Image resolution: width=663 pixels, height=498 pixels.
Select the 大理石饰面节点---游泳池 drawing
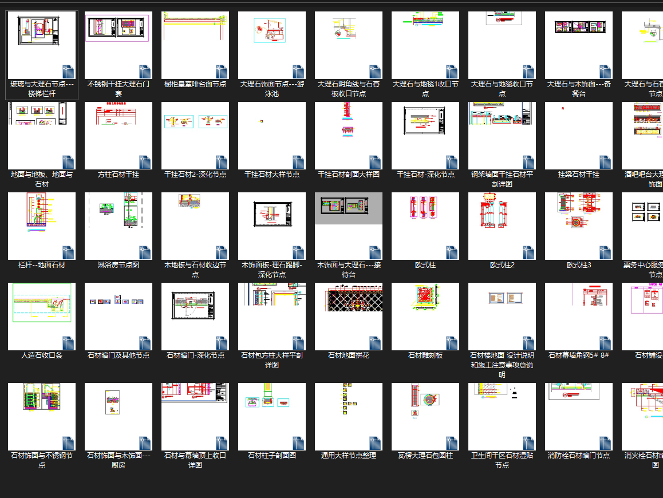pos(272,45)
